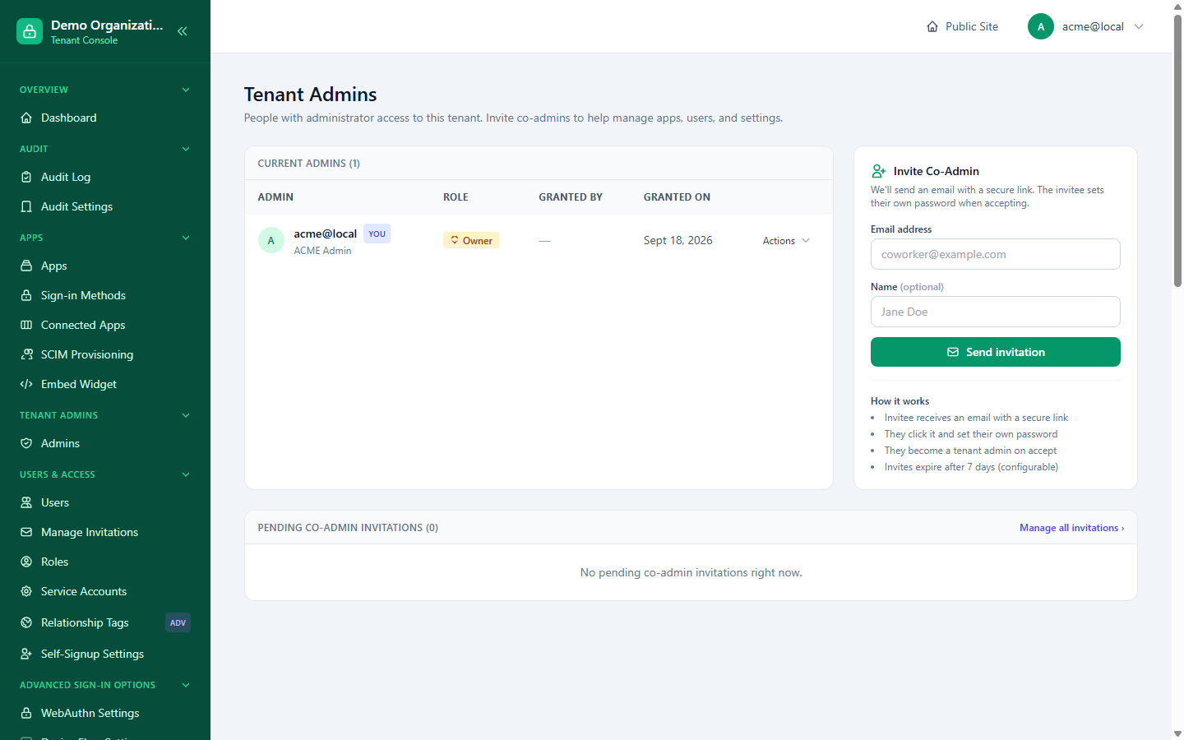Click the Apps icon in sidebar

point(26,266)
